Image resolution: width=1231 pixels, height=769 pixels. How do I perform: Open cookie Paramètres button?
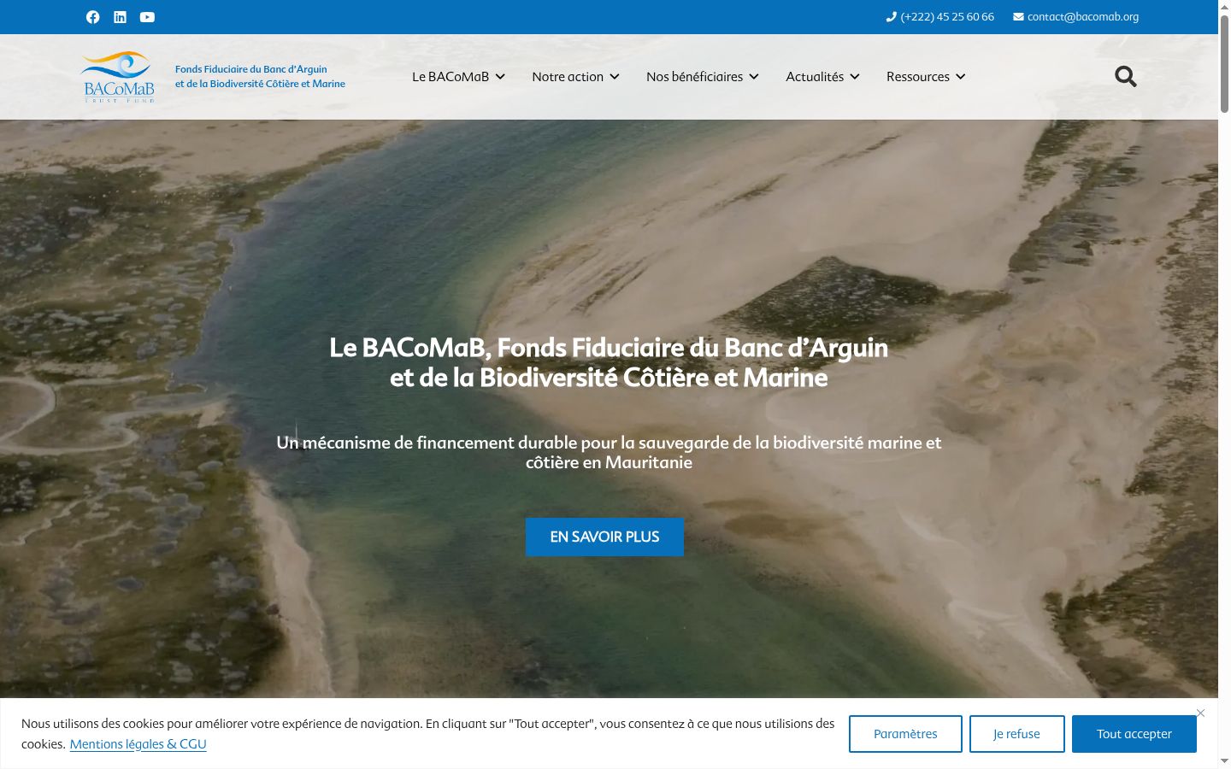(905, 734)
